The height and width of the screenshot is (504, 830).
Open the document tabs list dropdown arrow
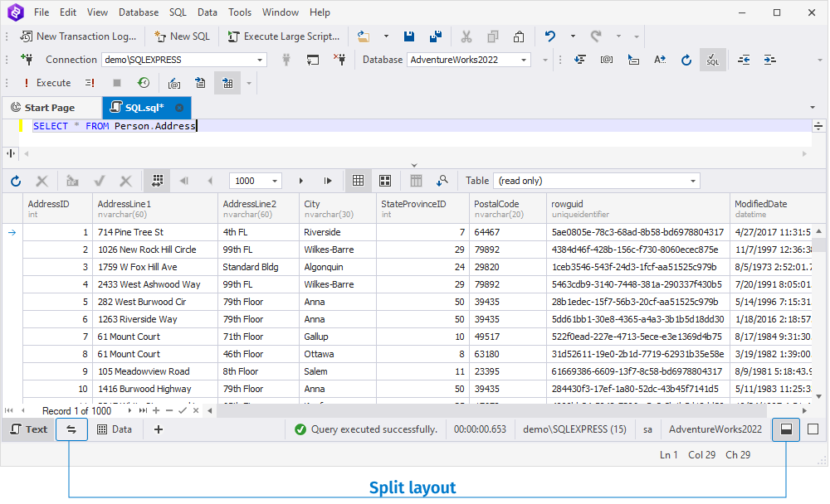coord(813,108)
